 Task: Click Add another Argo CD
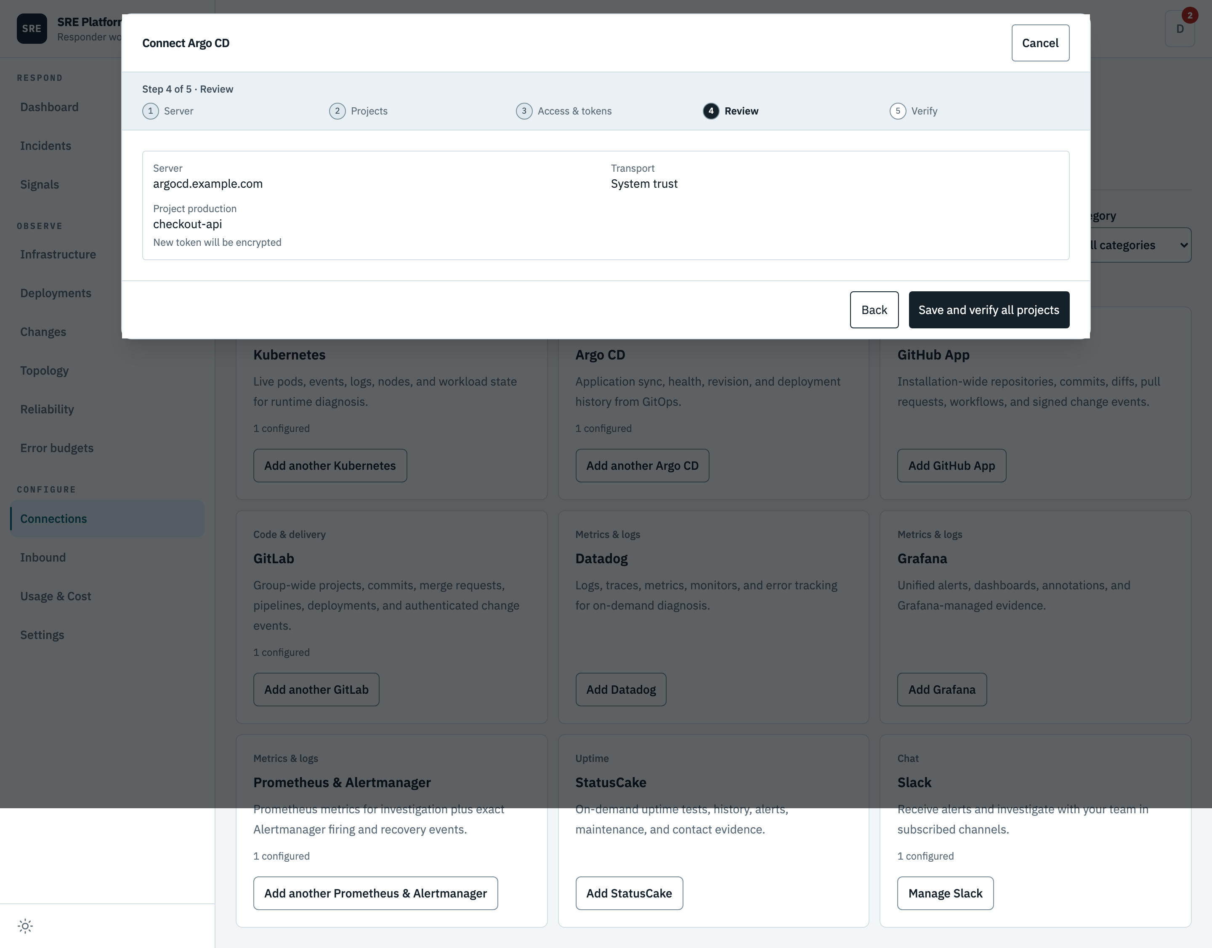(x=642, y=466)
